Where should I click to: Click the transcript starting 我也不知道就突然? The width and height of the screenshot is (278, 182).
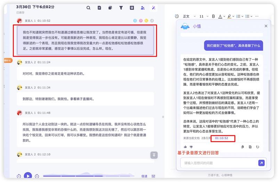85,40
